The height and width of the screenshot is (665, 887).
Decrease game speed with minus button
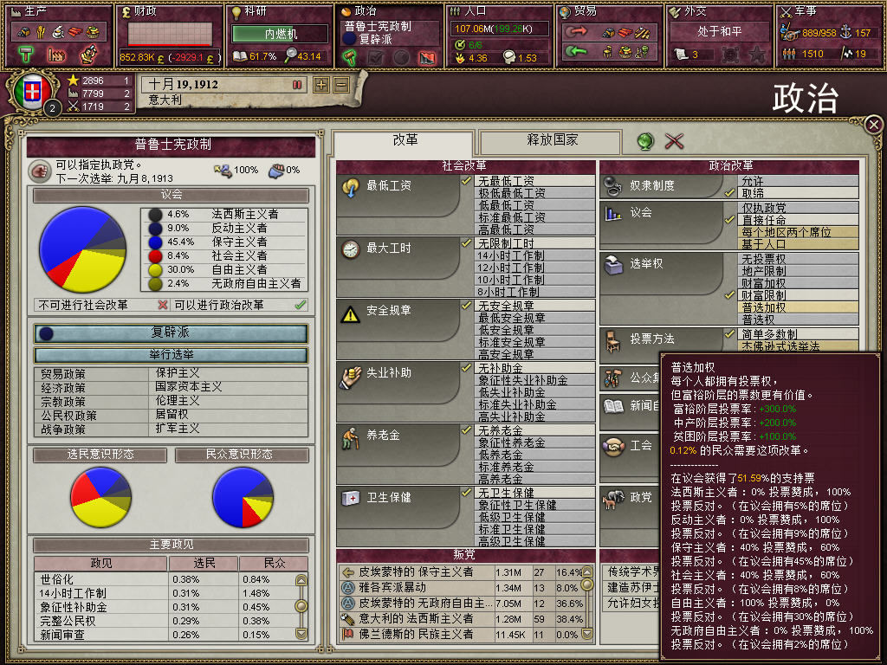click(x=341, y=85)
